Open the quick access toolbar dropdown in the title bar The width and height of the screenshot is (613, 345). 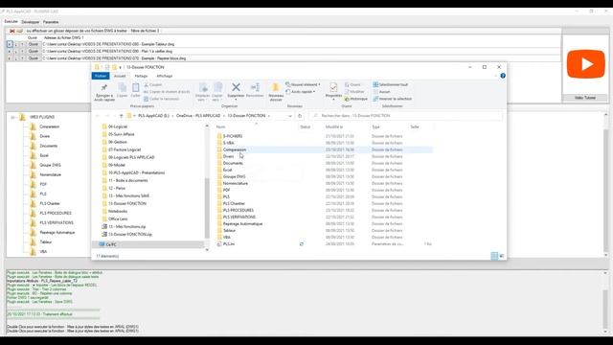click(x=121, y=67)
